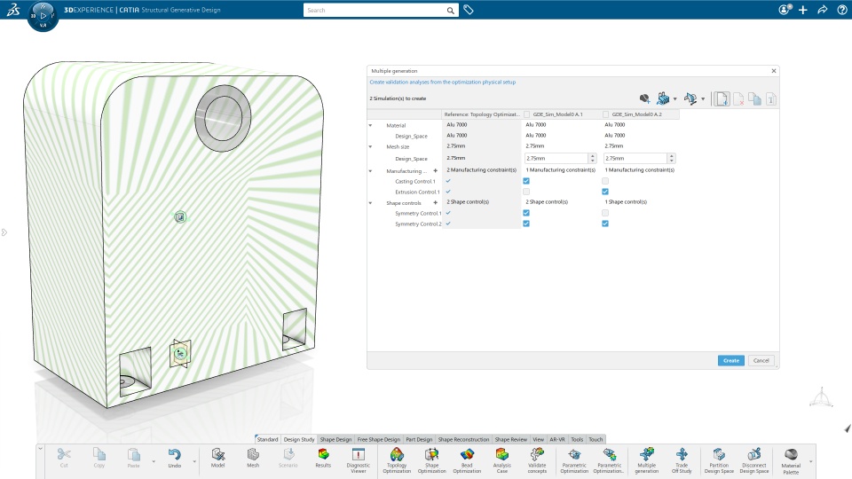Open the Topology Optimization tool
Viewport: 852px width, 479px height.
pyautogui.click(x=397, y=460)
